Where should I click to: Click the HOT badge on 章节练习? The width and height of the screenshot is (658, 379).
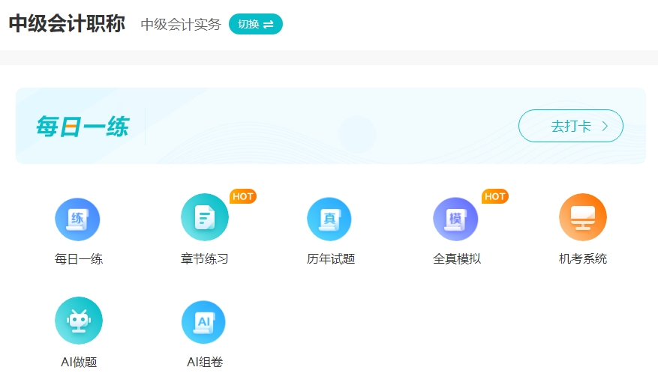pyautogui.click(x=243, y=196)
